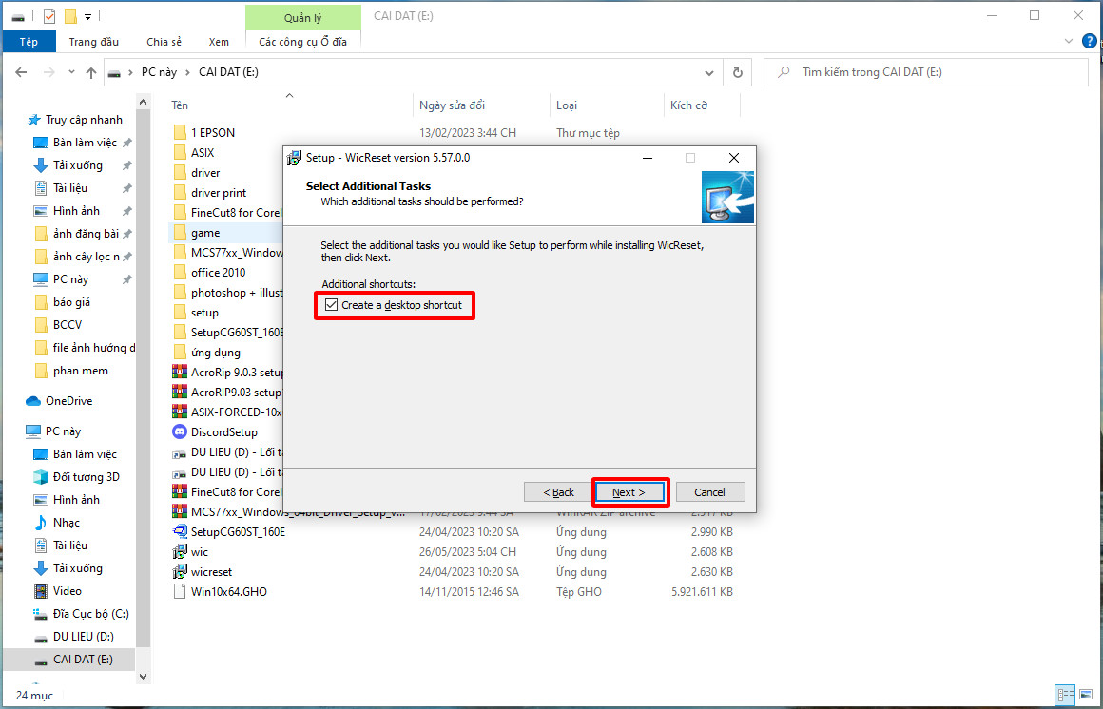Click the search box for CAI DAT (E:)
The height and width of the screenshot is (709, 1103).
pyautogui.click(x=926, y=71)
